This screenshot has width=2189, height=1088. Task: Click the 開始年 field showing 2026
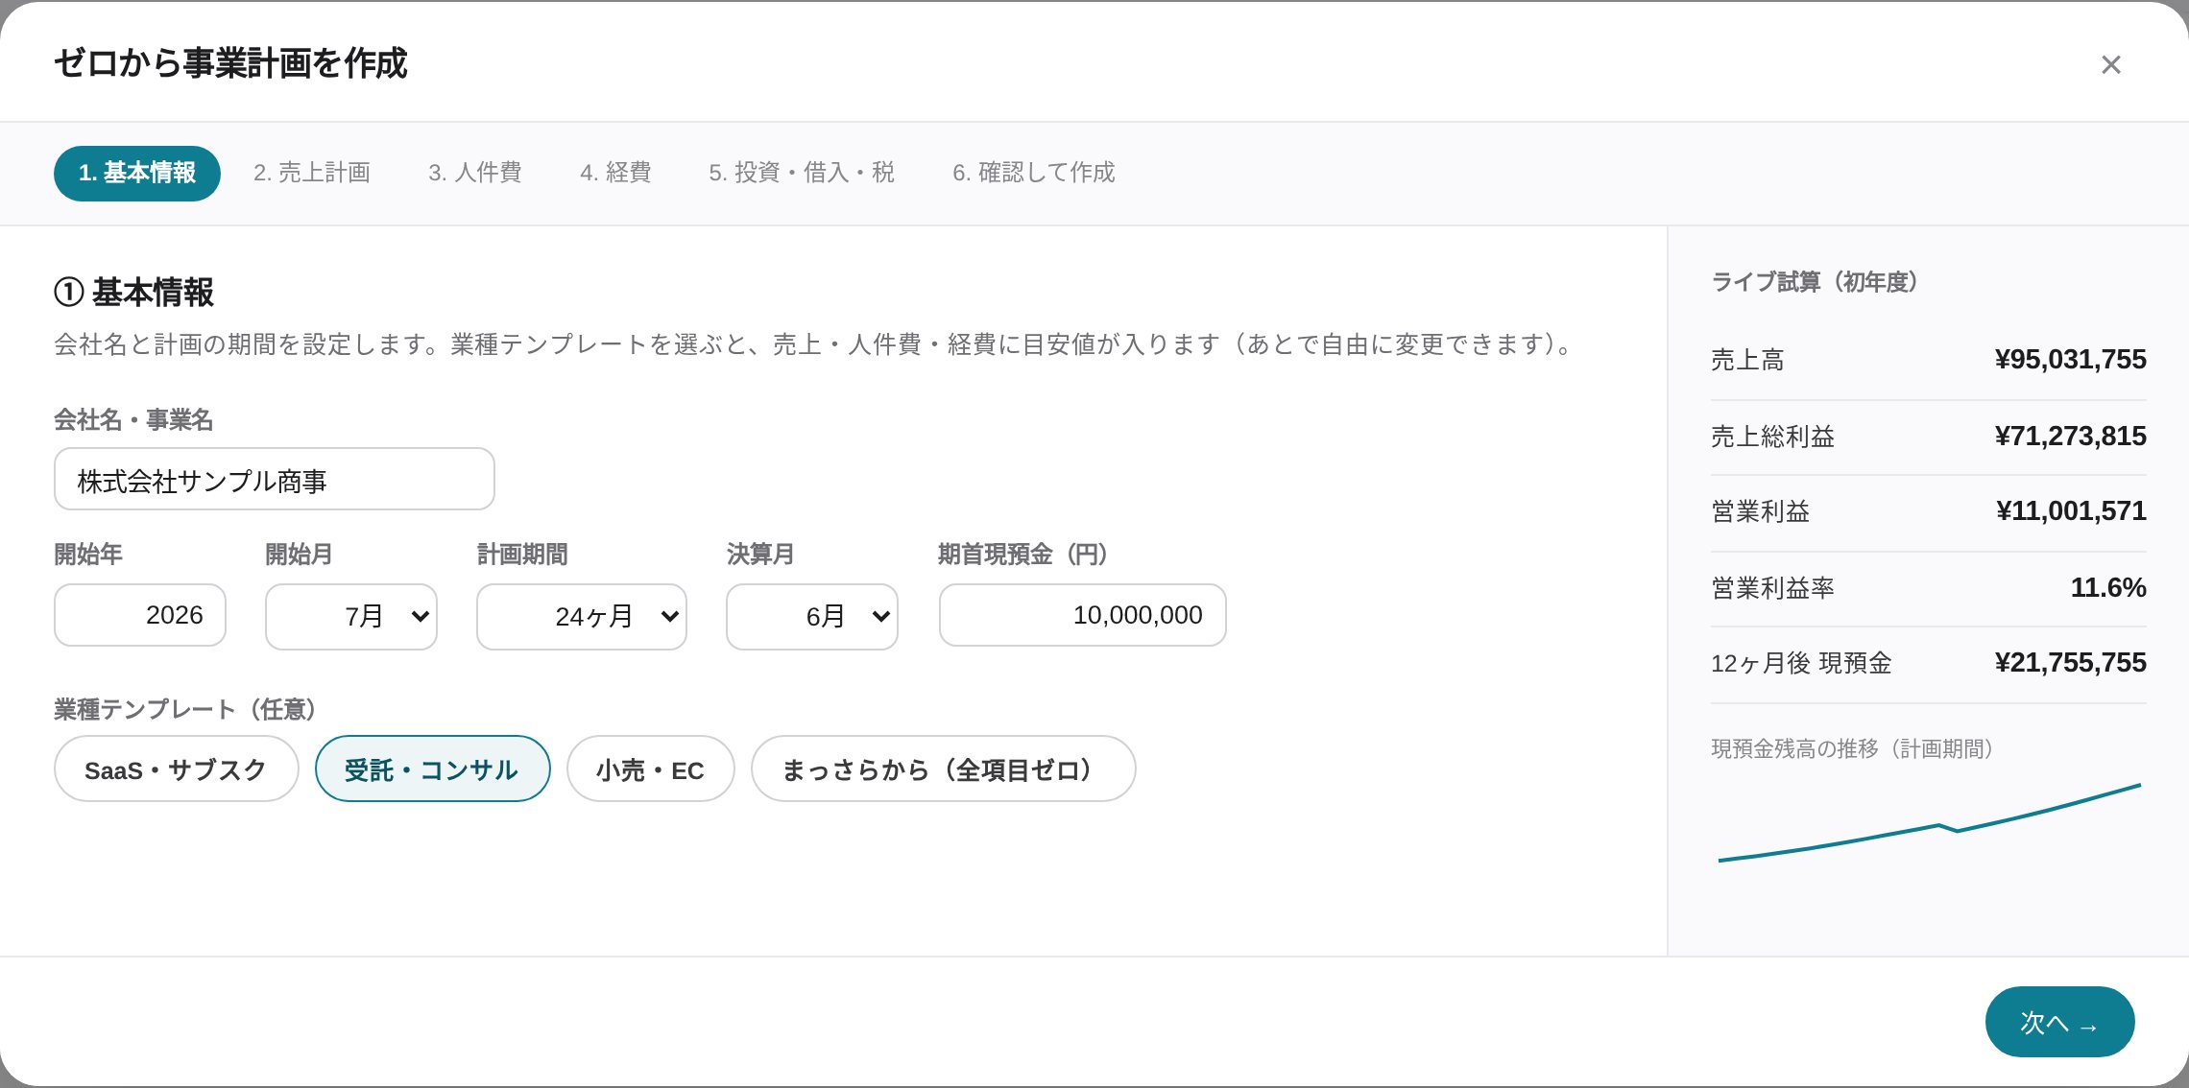coord(140,615)
